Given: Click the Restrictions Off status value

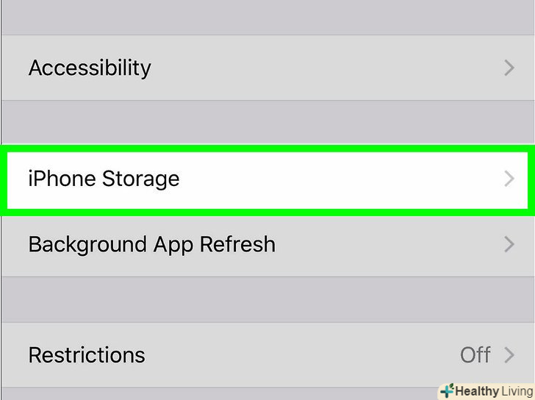Looking at the screenshot, I should [475, 355].
